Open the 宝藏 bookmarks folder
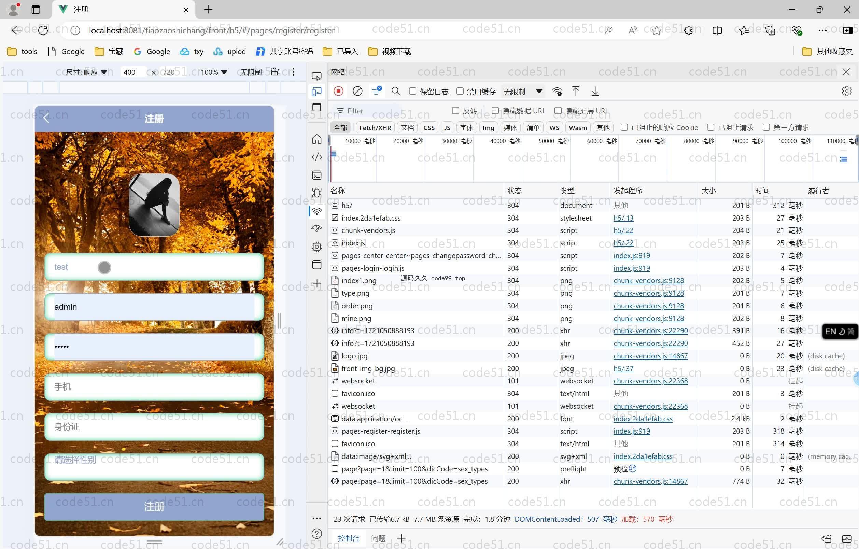The image size is (859, 549). 109,51
